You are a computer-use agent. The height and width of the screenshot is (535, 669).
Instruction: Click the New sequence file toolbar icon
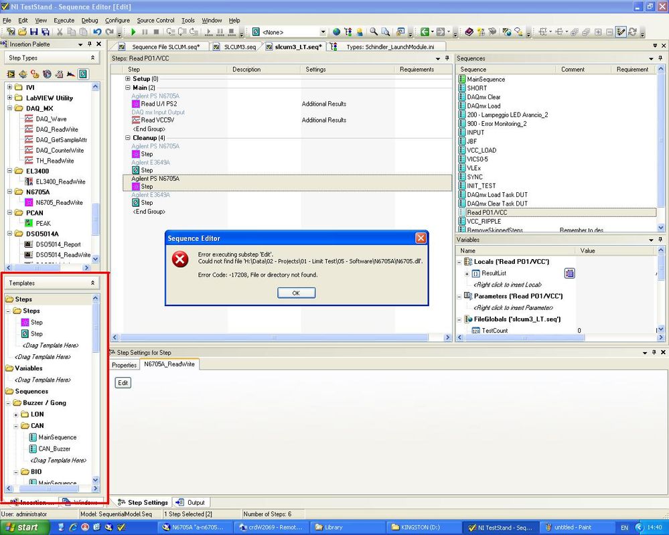coord(11,32)
